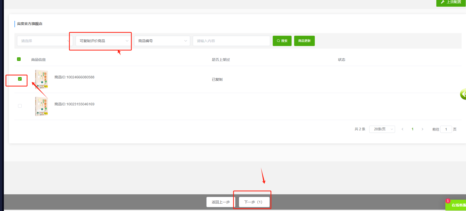Click 下一步 (1) button
This screenshot has width=466, height=211.
point(254,202)
